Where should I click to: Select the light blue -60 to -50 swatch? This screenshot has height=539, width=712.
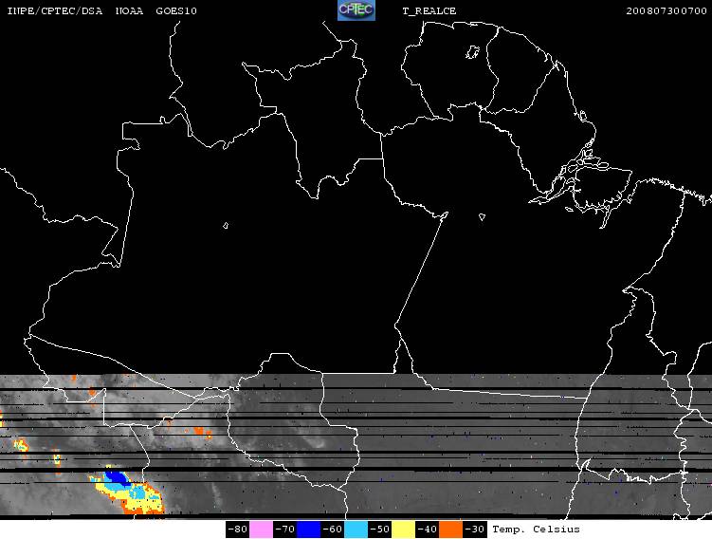click(356, 530)
